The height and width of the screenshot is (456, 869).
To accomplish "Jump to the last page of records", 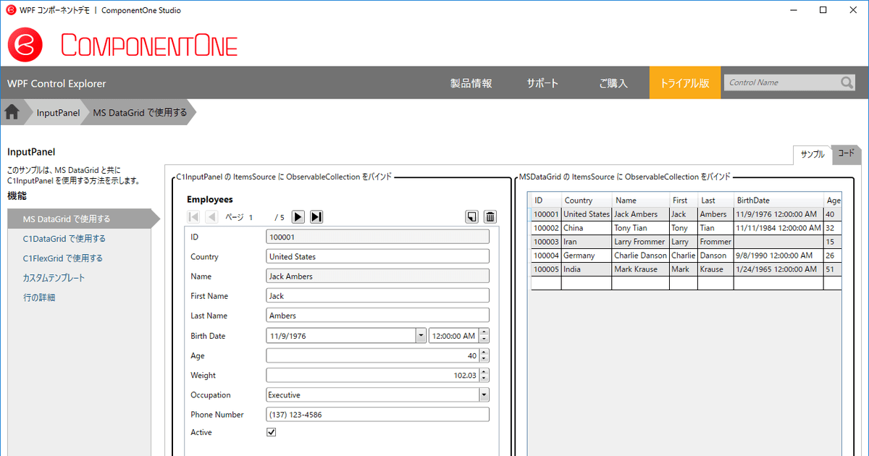I will tap(316, 216).
